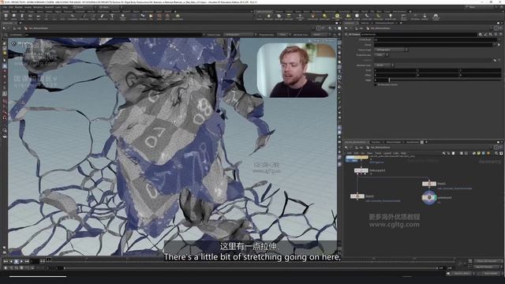Open Texture Type dropdown in viewport toolbar

tap(239, 35)
